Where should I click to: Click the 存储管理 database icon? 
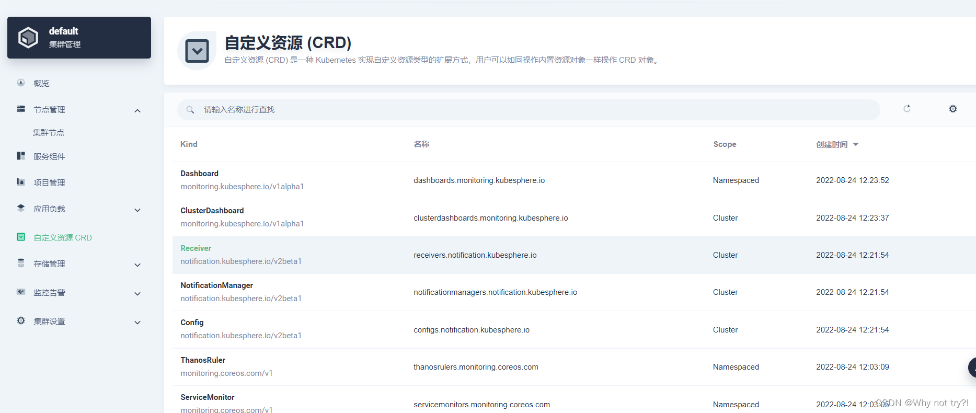[21, 263]
